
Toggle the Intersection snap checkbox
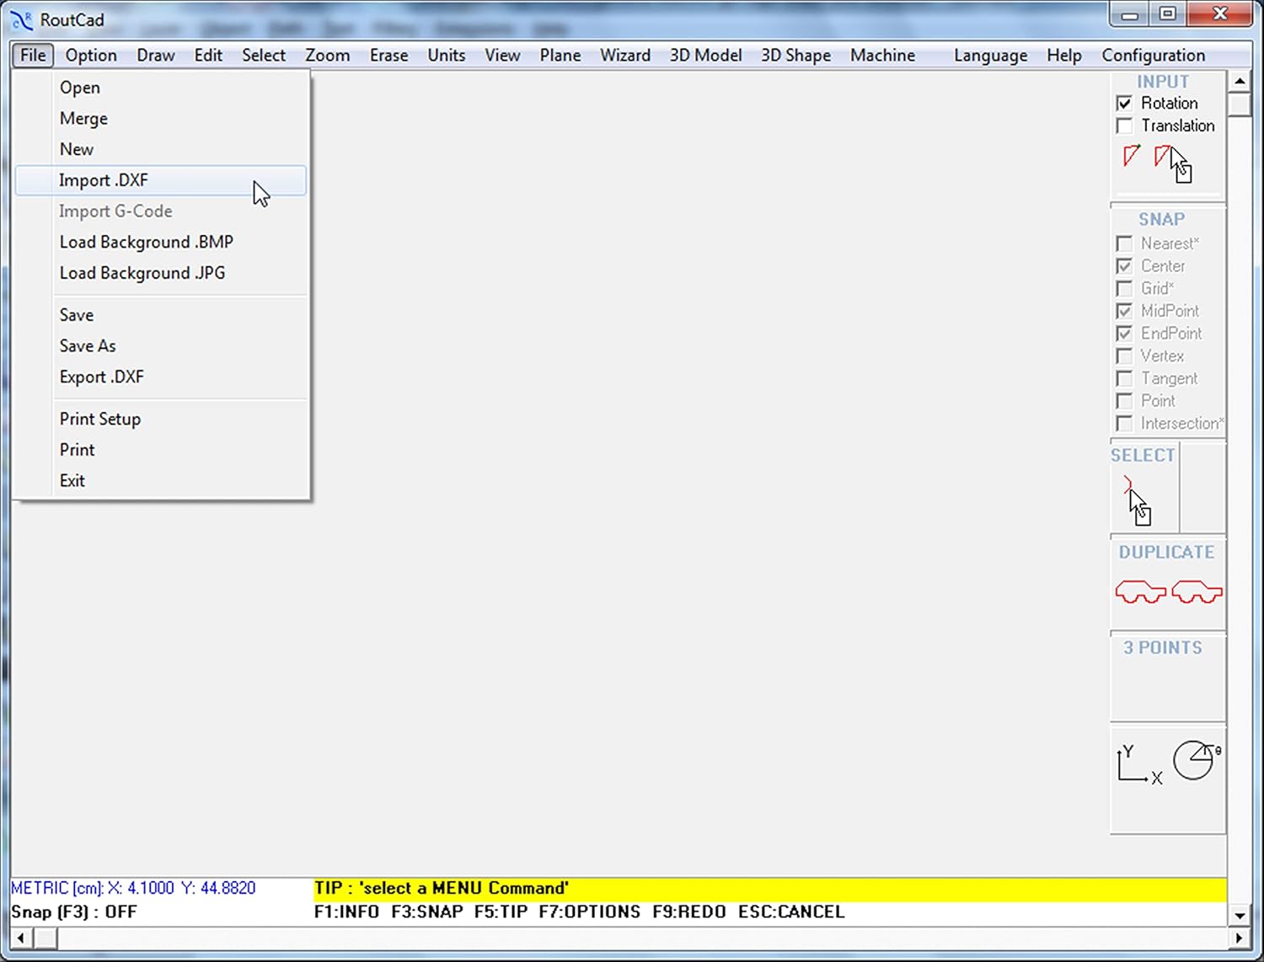click(x=1124, y=424)
